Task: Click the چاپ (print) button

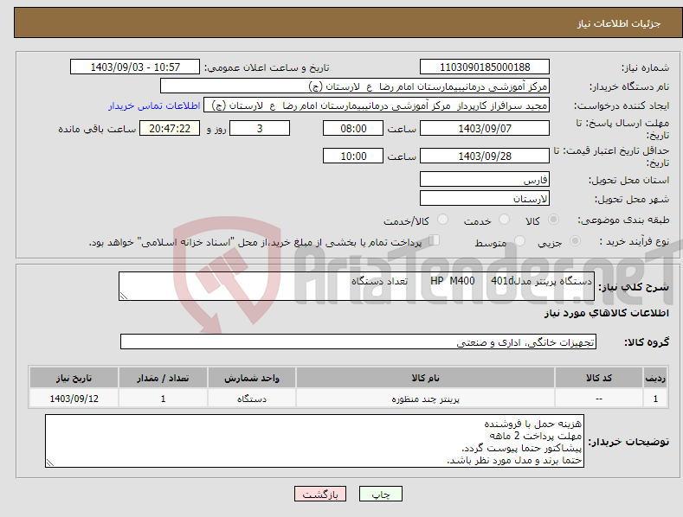Action: pos(380,494)
